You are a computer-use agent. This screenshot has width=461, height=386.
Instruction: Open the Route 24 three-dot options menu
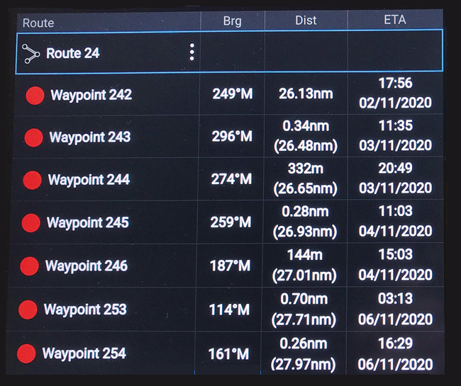[x=191, y=52]
